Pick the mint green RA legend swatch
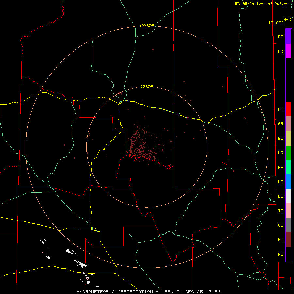Screen dimensions: 294x294 coord(288,167)
